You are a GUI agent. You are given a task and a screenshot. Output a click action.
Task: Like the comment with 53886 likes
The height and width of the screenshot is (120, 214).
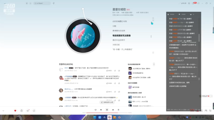[109, 83]
